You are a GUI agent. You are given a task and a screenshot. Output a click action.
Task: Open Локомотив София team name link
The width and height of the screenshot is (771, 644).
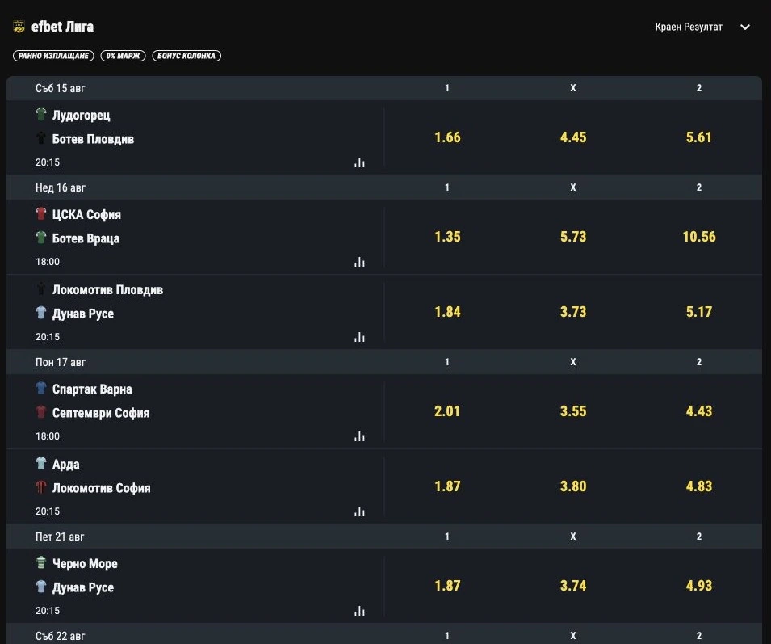pyautogui.click(x=101, y=489)
